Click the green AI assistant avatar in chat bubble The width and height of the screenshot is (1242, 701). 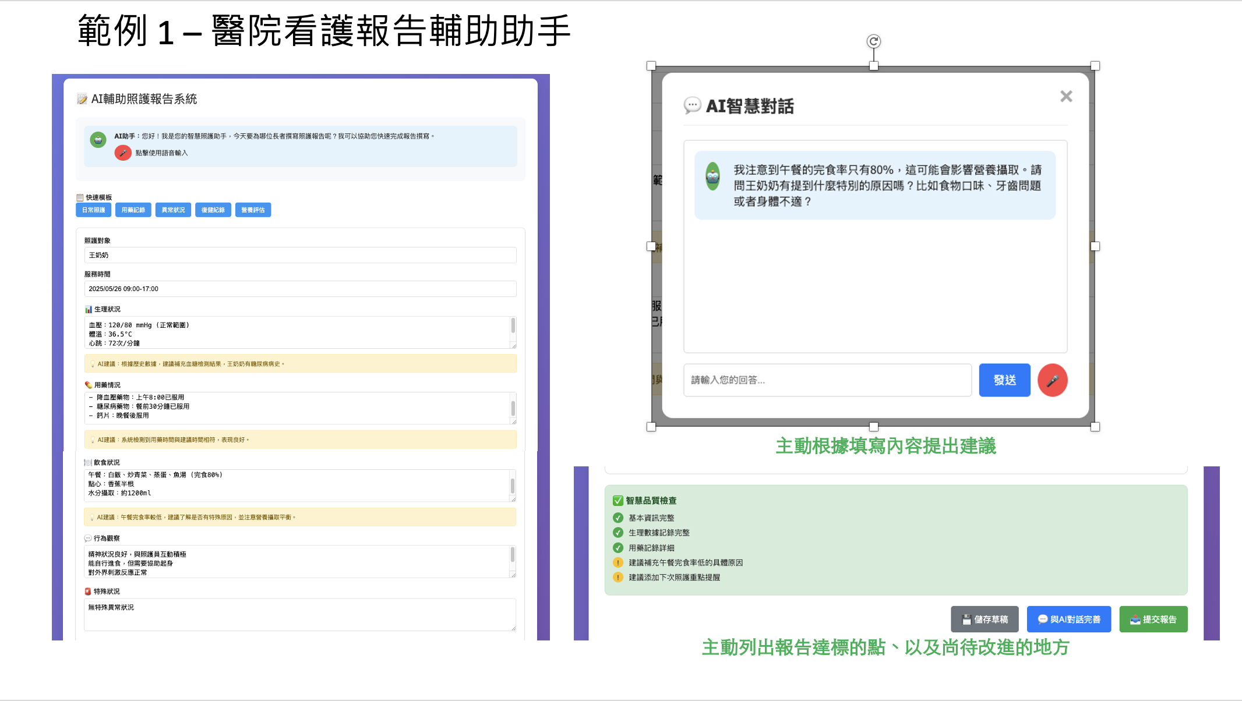[x=712, y=176]
